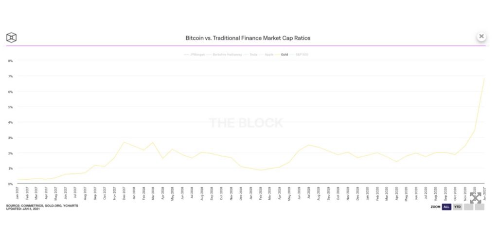The width and height of the screenshot is (498, 226).
Task: Close the chart with the X button
Action: coord(481,37)
